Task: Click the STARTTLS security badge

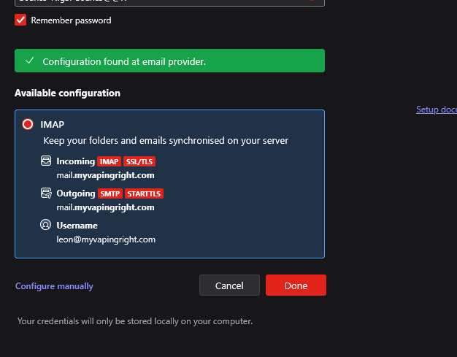Action: (144, 193)
